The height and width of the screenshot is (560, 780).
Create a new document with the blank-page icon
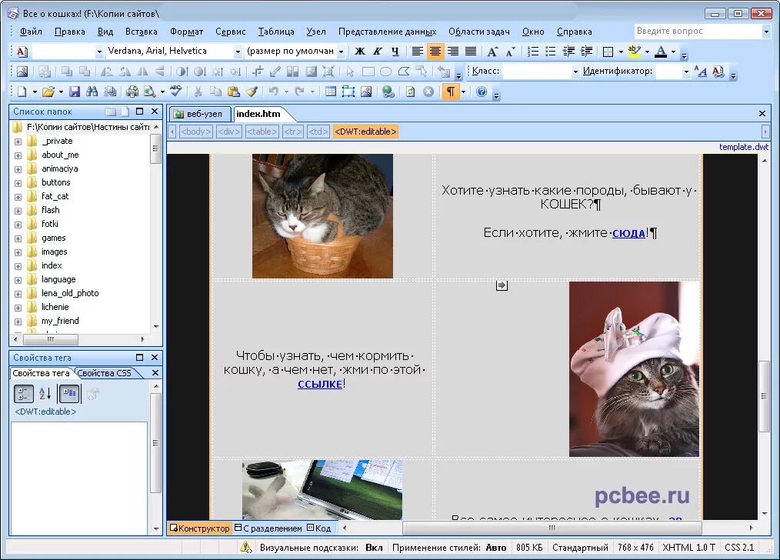click(22, 92)
